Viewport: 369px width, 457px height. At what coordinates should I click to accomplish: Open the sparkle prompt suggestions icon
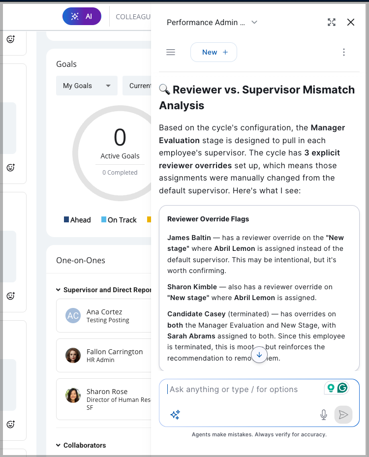click(x=175, y=414)
